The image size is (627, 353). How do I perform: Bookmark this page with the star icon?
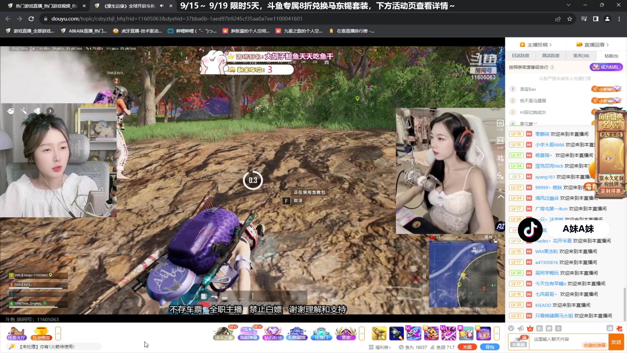point(570,19)
